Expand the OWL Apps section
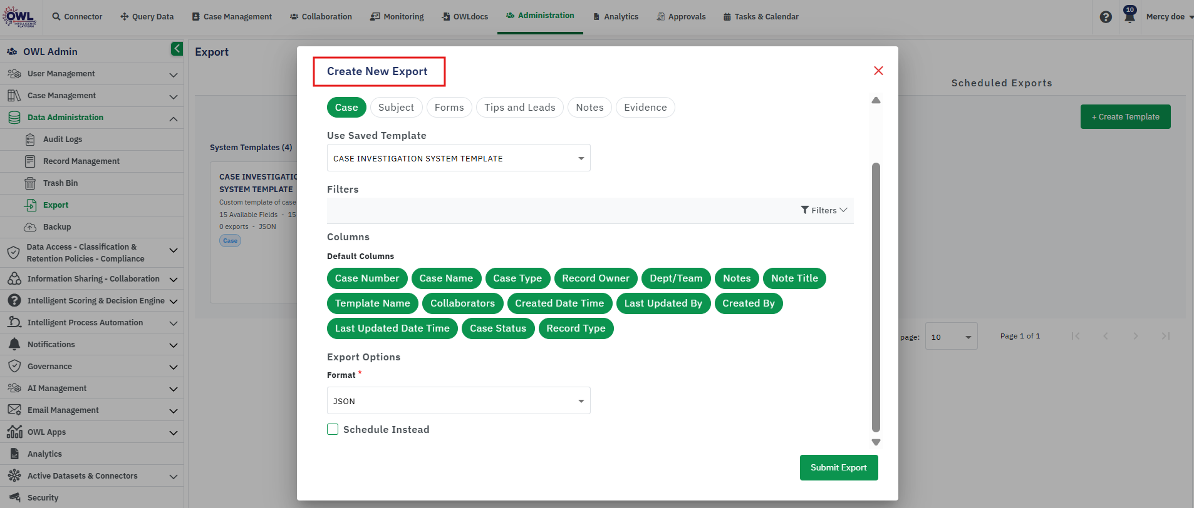The width and height of the screenshot is (1194, 508). [174, 433]
